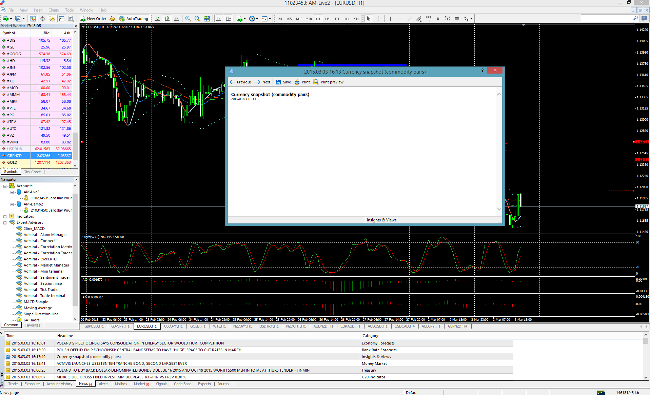The image size is (650, 395).
Task: Toggle the AutoTrading button
Action: 134,19
